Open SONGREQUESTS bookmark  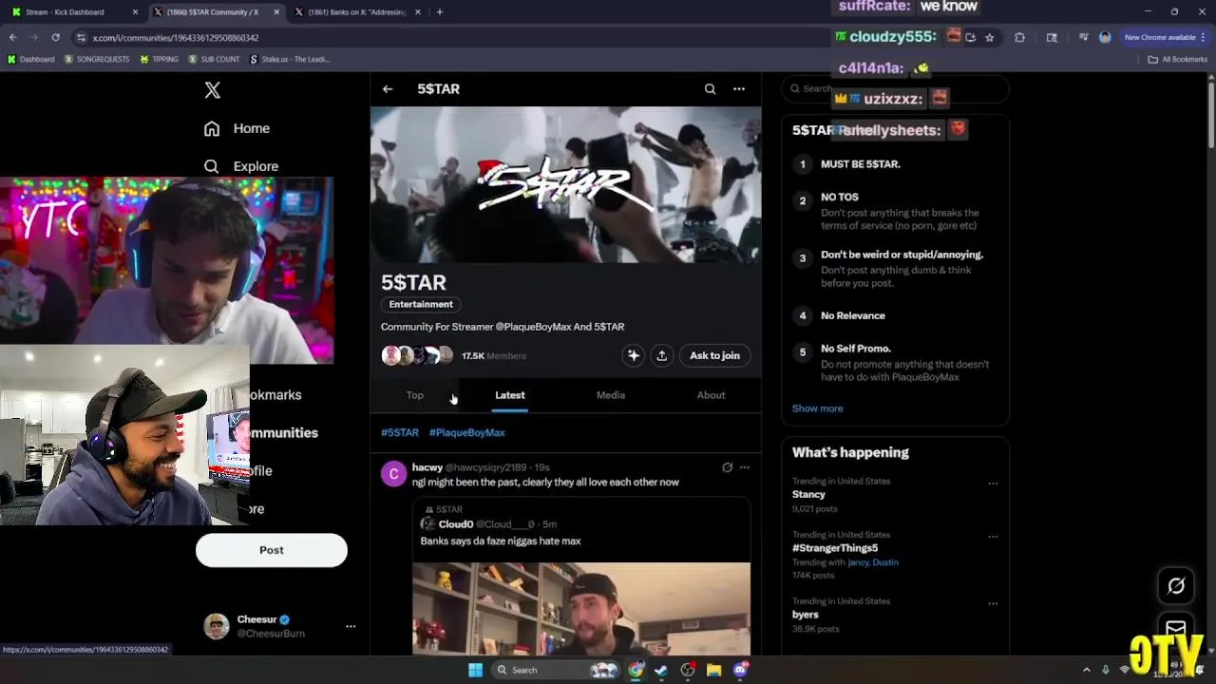[97, 59]
